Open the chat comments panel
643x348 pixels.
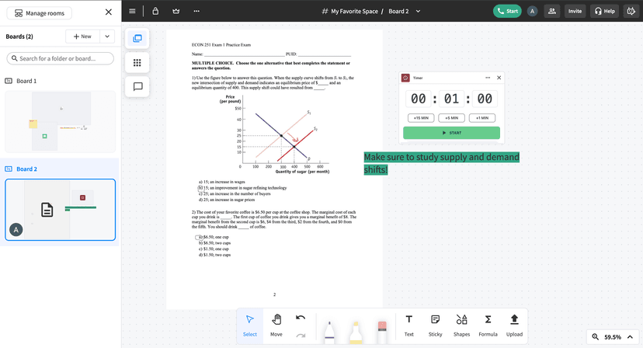click(137, 87)
